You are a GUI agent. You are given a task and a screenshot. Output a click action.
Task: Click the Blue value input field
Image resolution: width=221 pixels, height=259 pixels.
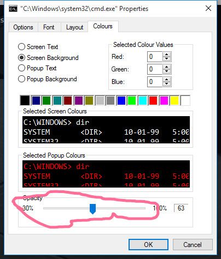155,82
